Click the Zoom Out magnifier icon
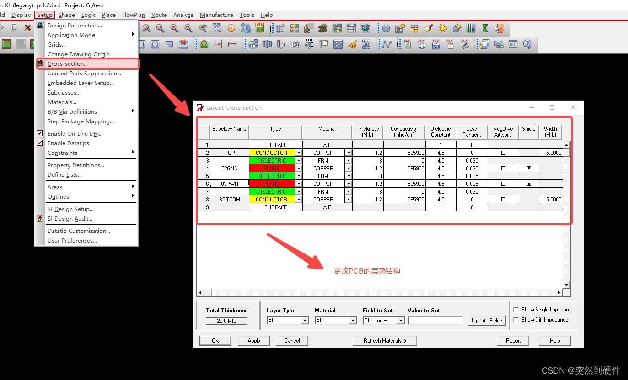 pyautogui.click(x=188, y=28)
